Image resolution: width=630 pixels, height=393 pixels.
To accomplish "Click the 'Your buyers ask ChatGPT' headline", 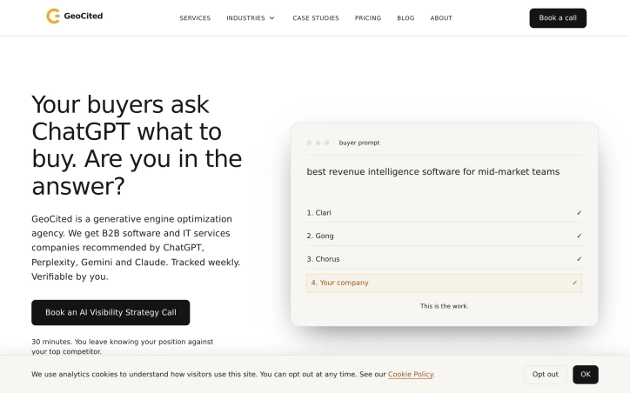I will coord(137,145).
